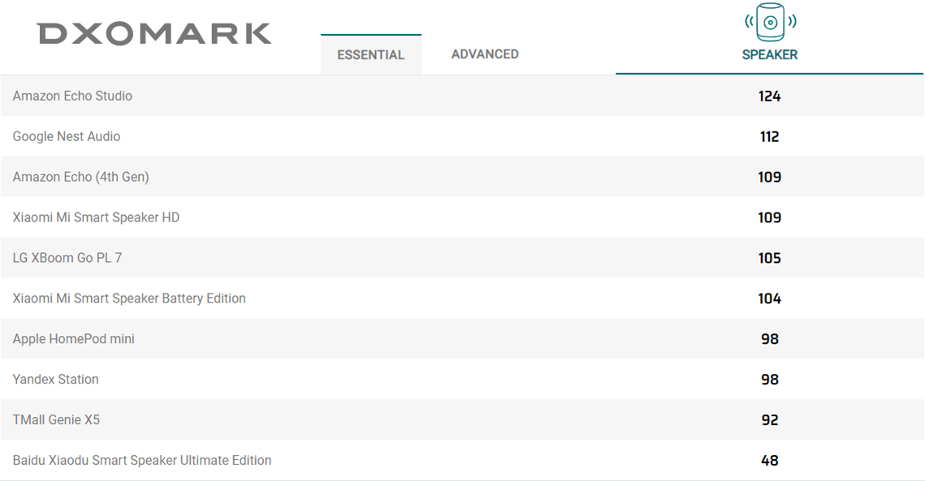This screenshot has height=481, width=925.
Task: Open Amazon Echo (4th Gen) entry
Action: pyautogui.click(x=81, y=177)
